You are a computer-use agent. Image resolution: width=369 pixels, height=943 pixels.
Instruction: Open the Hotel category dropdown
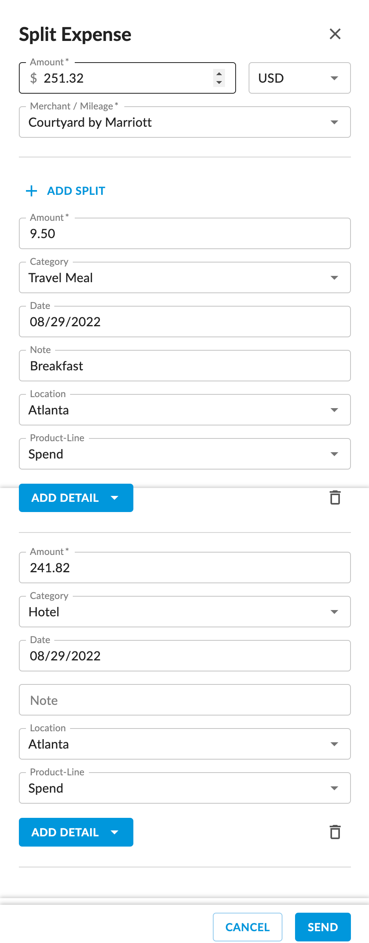(334, 612)
